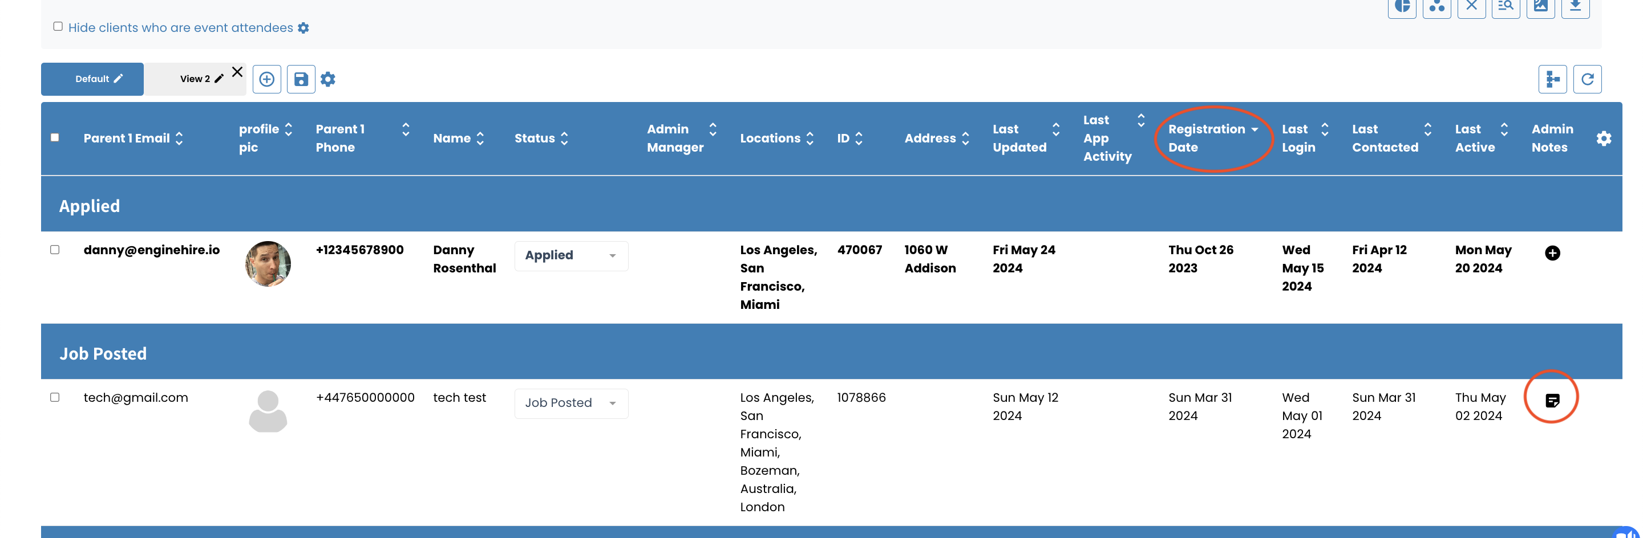Click phone number +12345678900

tap(359, 250)
